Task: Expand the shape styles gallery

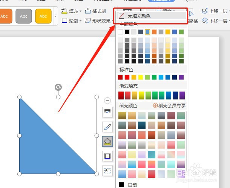Action: (x=55, y=16)
